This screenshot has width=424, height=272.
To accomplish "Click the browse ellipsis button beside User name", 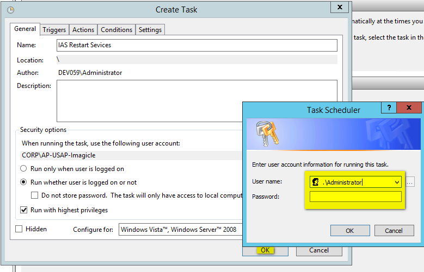I will [x=410, y=182].
